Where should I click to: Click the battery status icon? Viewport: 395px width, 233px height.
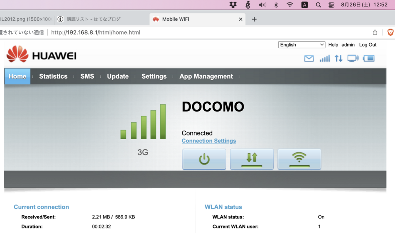369,58
